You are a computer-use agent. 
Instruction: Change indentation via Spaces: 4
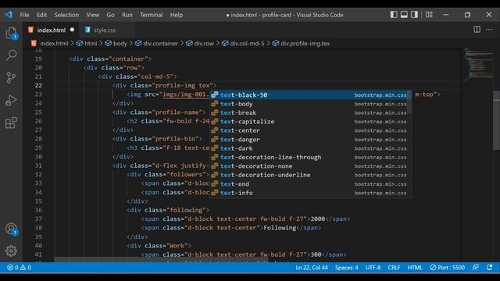pos(347,267)
